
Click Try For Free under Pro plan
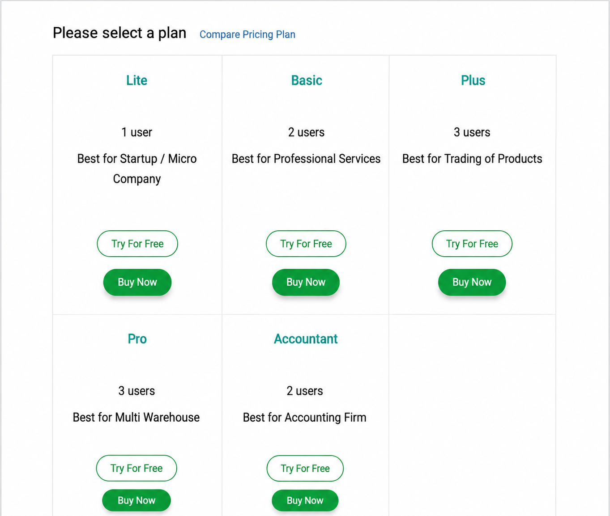(x=137, y=468)
